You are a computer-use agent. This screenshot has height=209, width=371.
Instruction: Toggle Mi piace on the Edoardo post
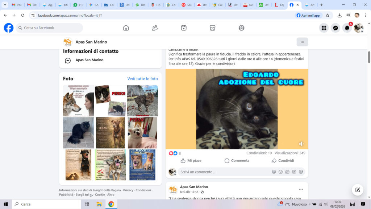[191, 161]
